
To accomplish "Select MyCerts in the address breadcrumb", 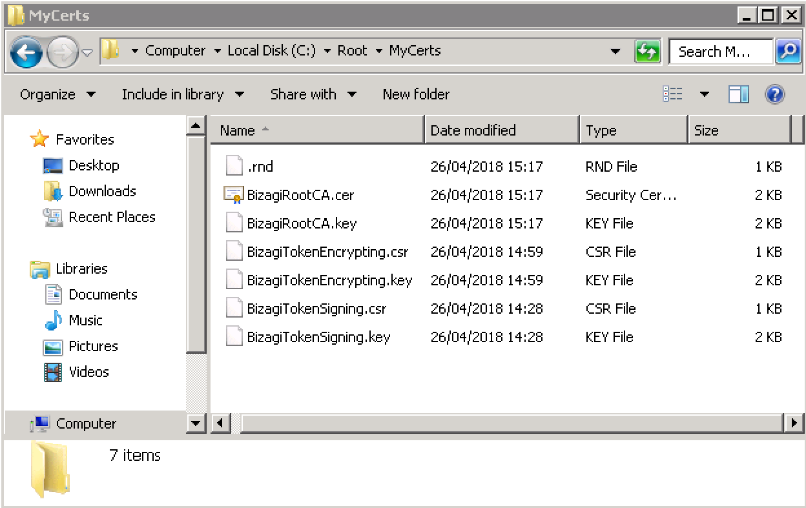I will point(415,50).
